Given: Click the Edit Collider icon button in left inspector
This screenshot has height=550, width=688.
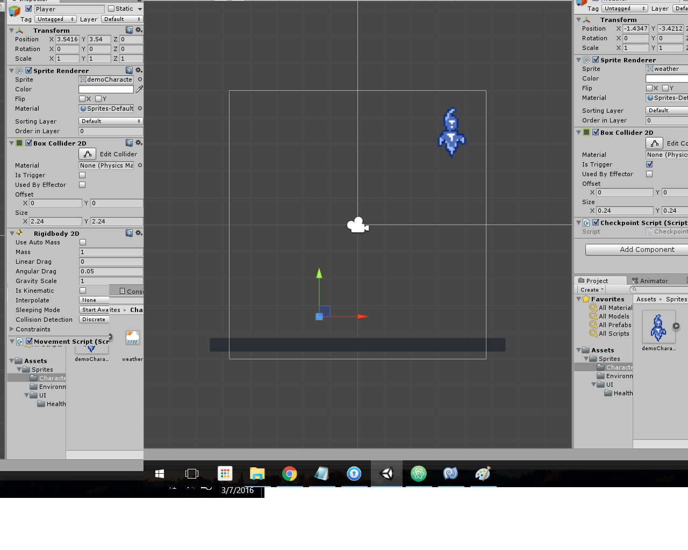Looking at the screenshot, I should [88, 154].
